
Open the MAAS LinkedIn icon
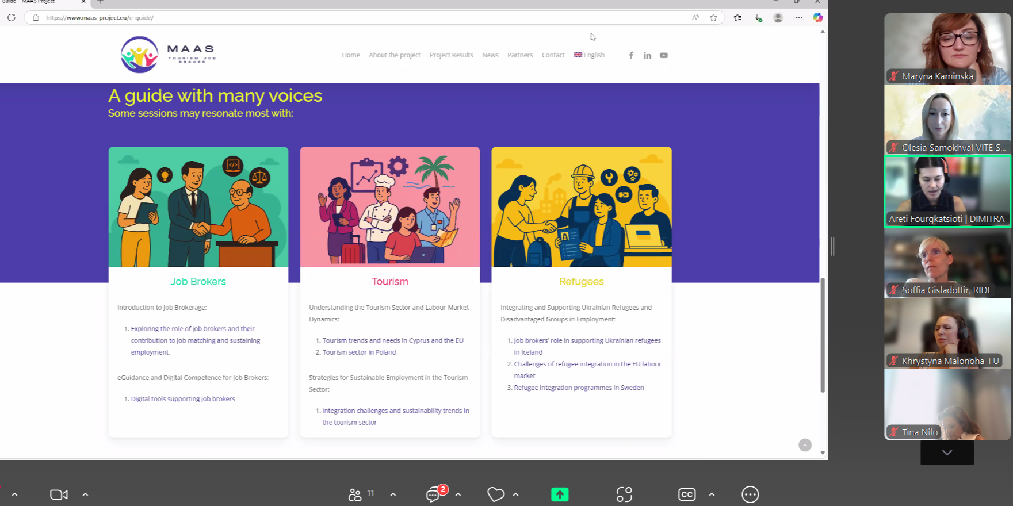[647, 55]
